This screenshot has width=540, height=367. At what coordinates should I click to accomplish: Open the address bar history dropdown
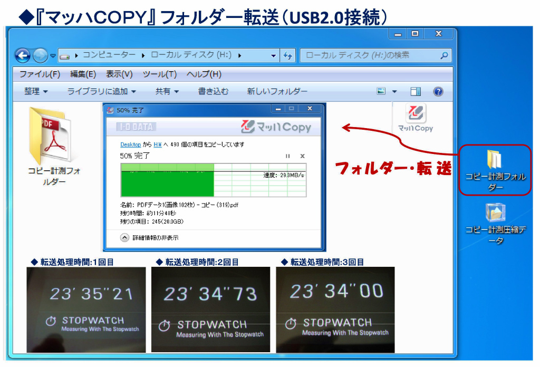pos(273,55)
